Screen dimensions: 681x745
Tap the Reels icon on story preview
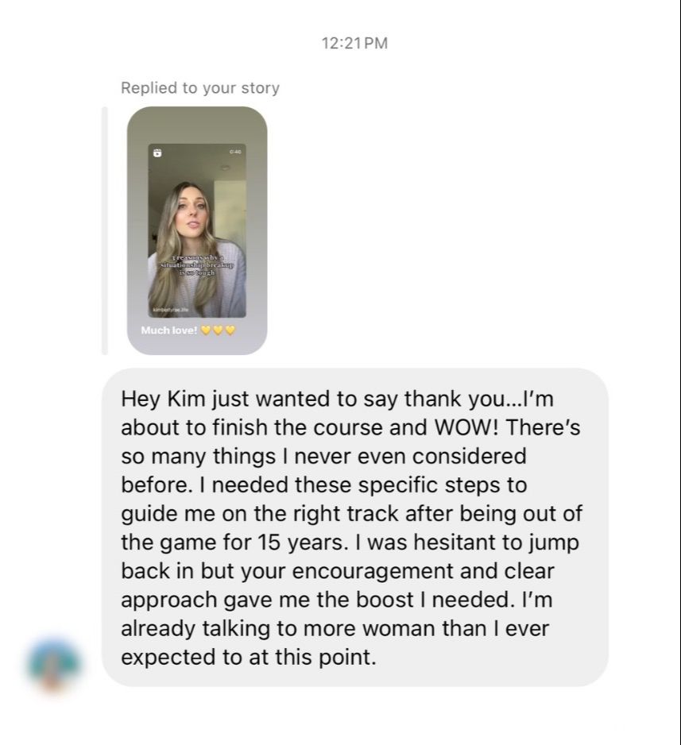[x=158, y=153]
